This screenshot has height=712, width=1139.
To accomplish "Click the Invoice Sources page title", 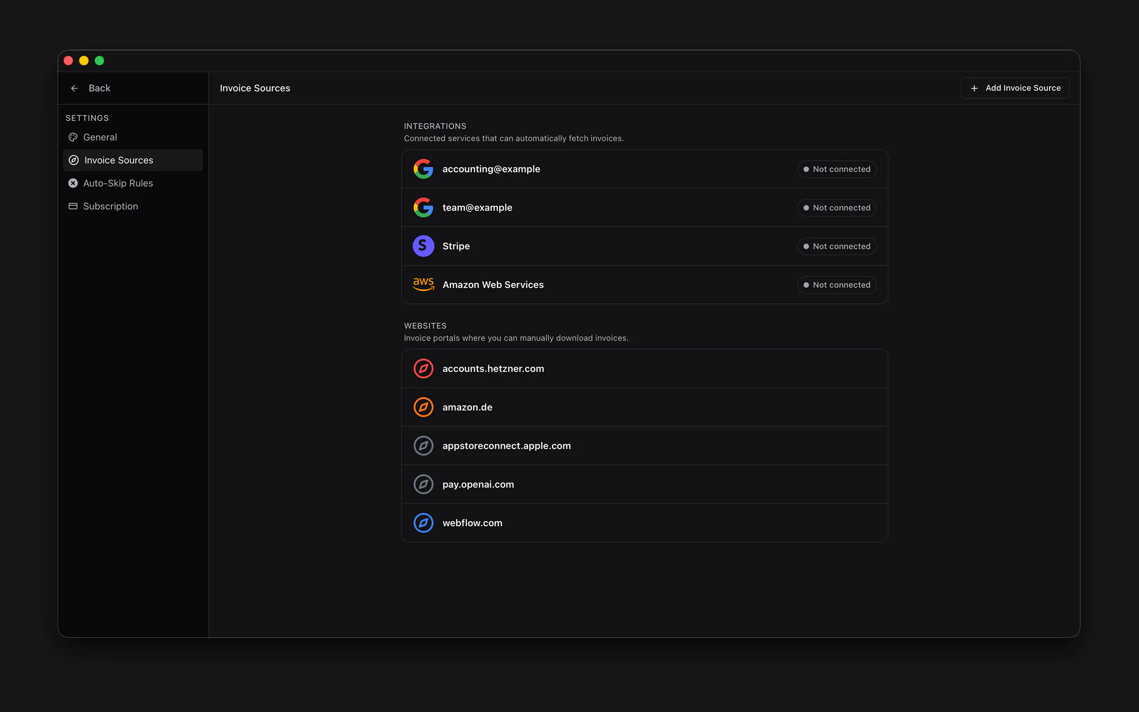I will pyautogui.click(x=254, y=88).
